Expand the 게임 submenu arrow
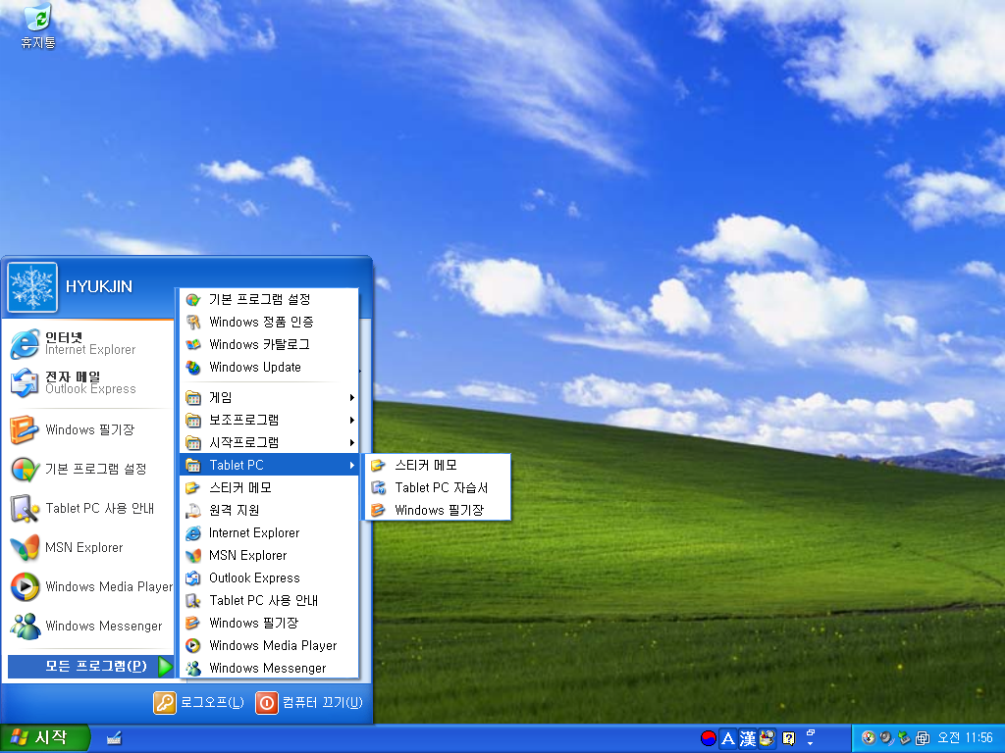This screenshot has width=1005, height=753. tap(352, 398)
